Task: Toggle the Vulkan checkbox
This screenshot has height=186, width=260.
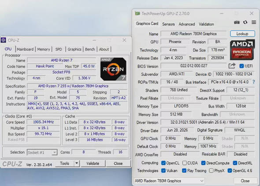Action: [163, 171]
